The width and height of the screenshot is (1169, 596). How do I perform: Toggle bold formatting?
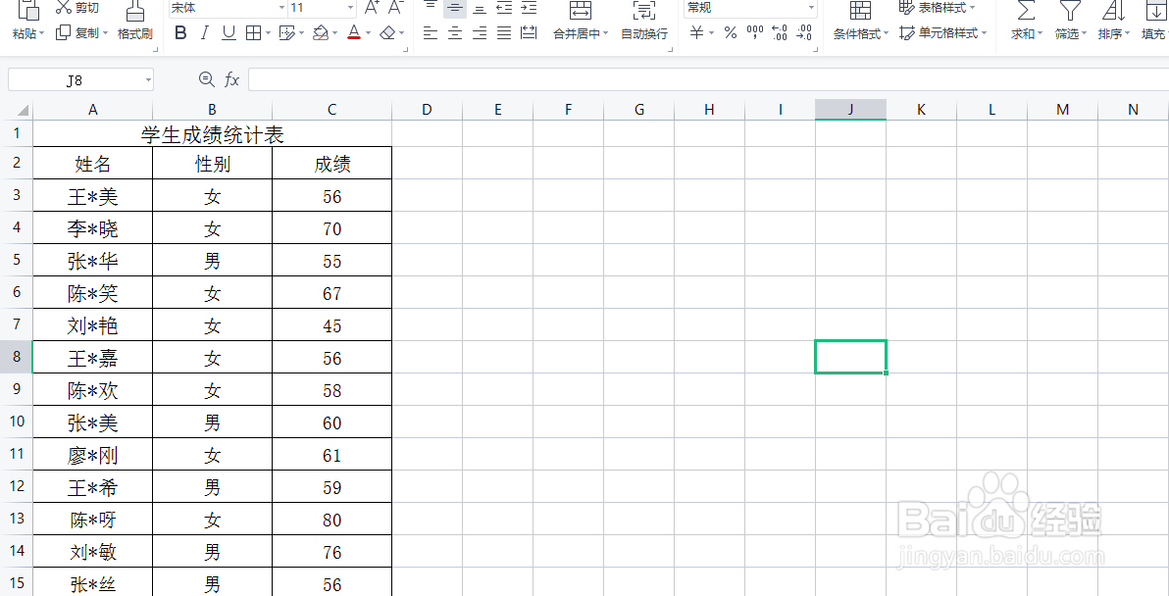(180, 32)
